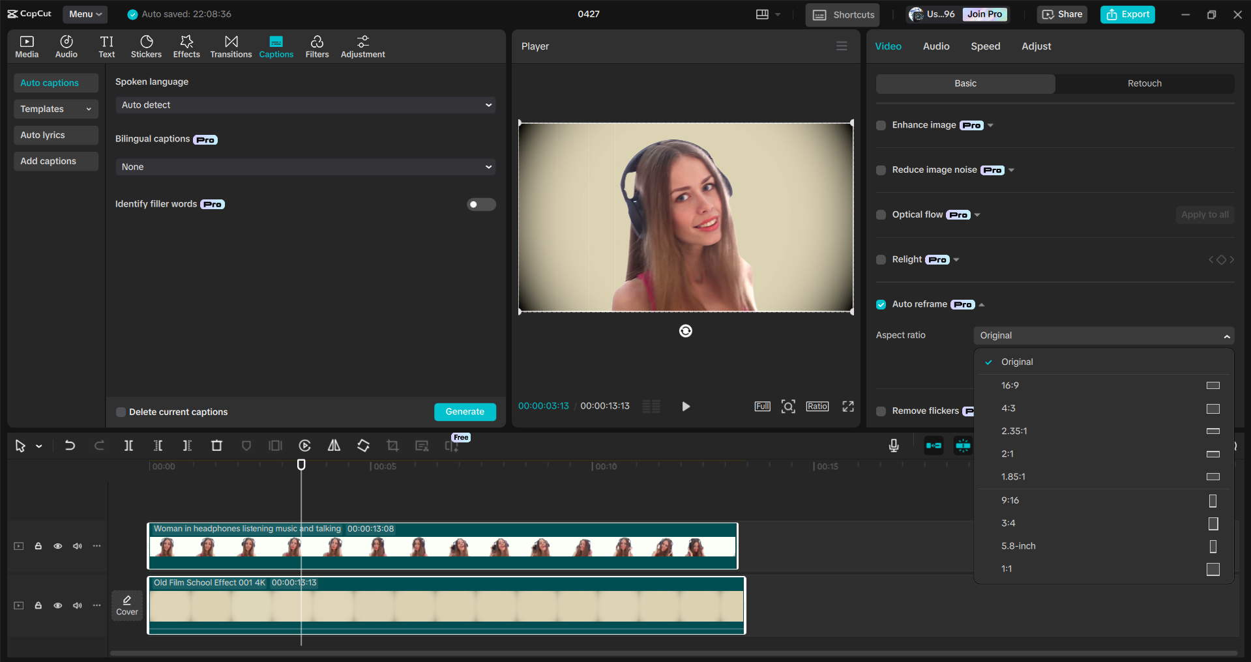
Task: Open the Stickers panel
Action: (x=146, y=46)
